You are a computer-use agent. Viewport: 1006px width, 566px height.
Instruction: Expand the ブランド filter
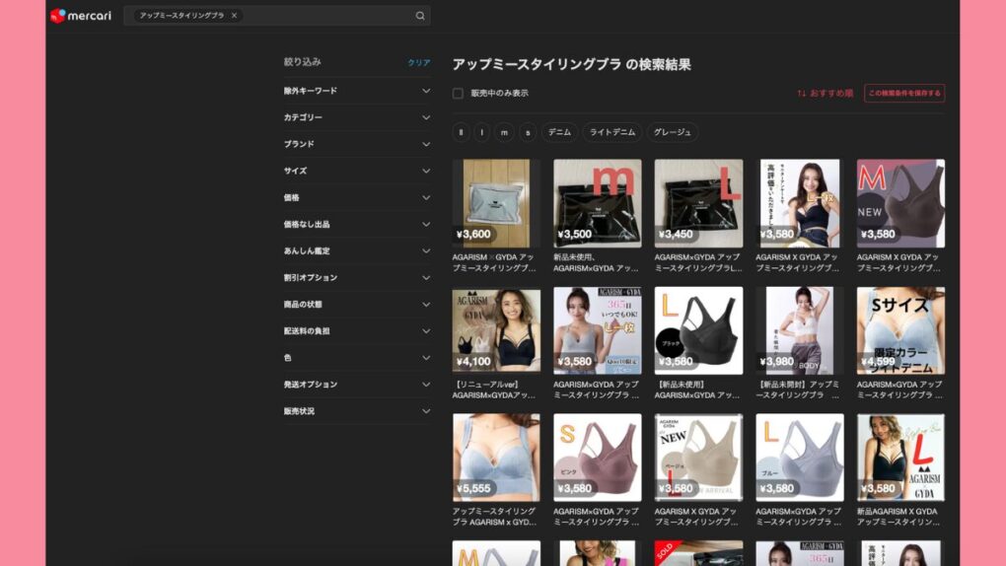pyautogui.click(x=357, y=144)
